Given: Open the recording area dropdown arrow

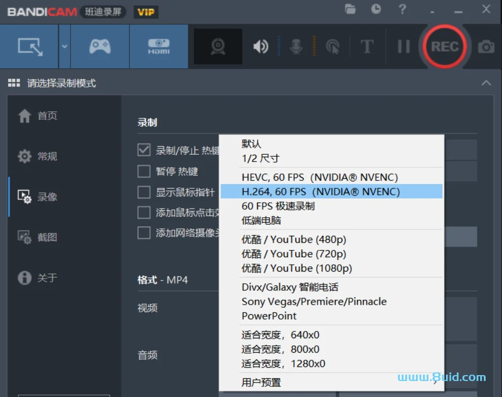Looking at the screenshot, I should point(64,46).
